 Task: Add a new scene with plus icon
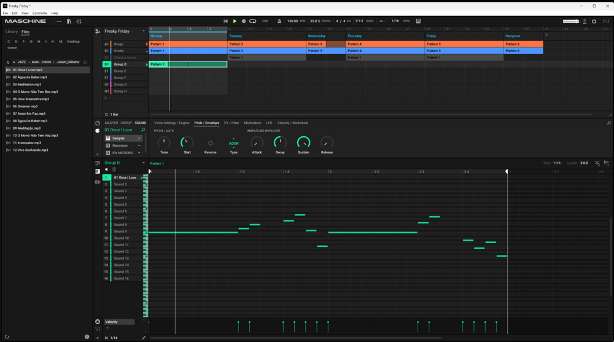(546, 35)
